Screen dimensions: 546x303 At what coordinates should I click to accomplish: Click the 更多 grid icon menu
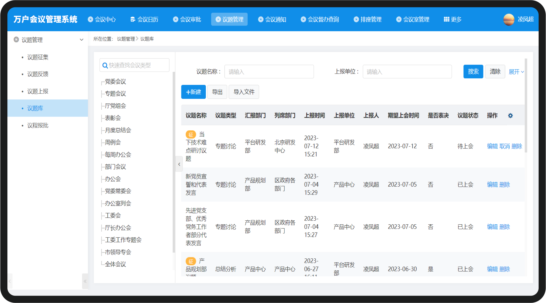[x=453, y=19]
